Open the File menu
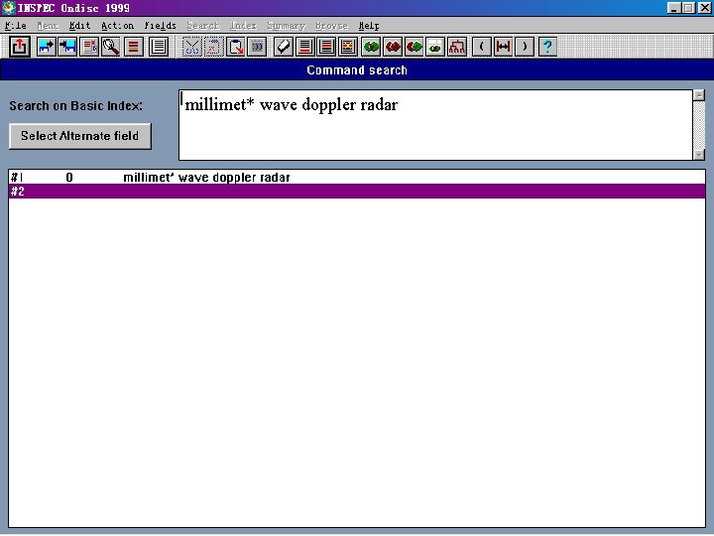The height and width of the screenshot is (536, 714). [16, 26]
